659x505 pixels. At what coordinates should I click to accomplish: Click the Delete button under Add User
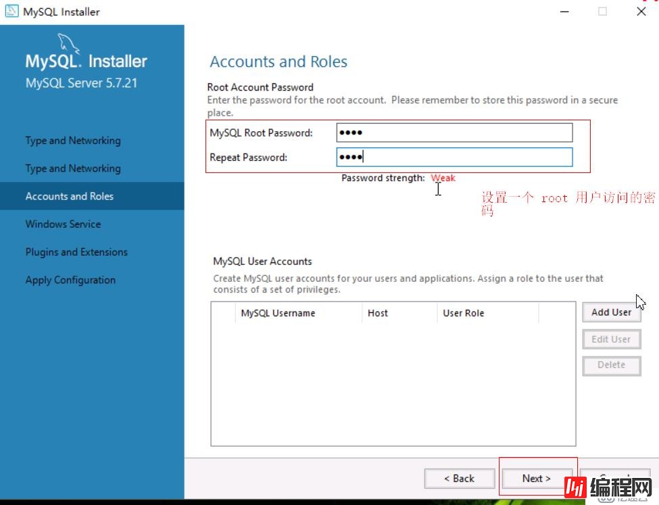pos(610,365)
